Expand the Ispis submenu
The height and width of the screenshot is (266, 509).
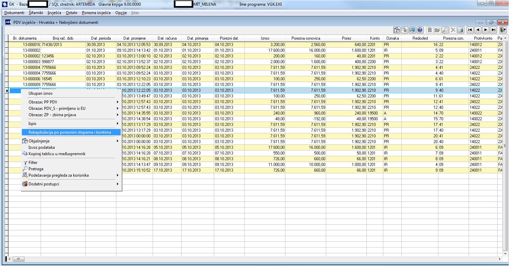pos(71,124)
